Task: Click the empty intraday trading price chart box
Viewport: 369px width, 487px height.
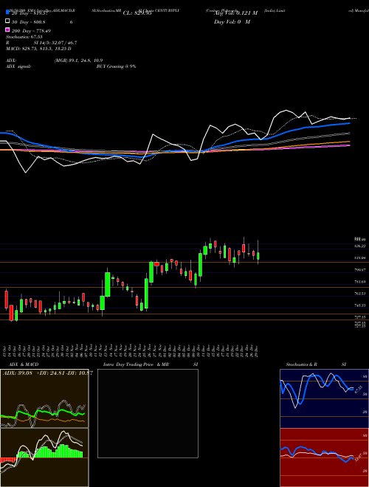Action: click(148, 413)
